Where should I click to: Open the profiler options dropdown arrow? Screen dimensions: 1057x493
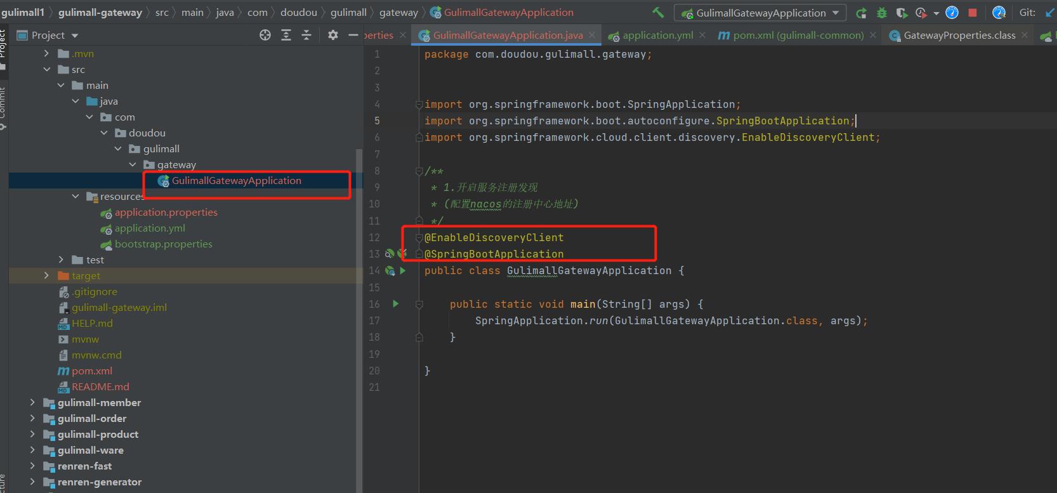pyautogui.click(x=936, y=13)
